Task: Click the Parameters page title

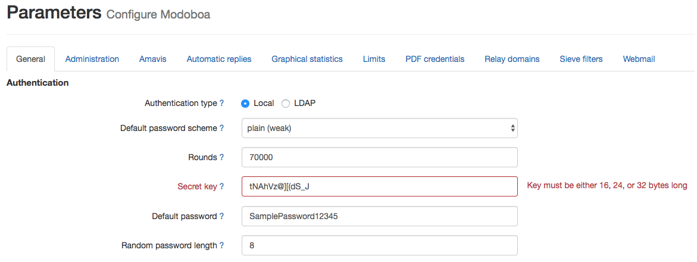Action: pos(54,13)
